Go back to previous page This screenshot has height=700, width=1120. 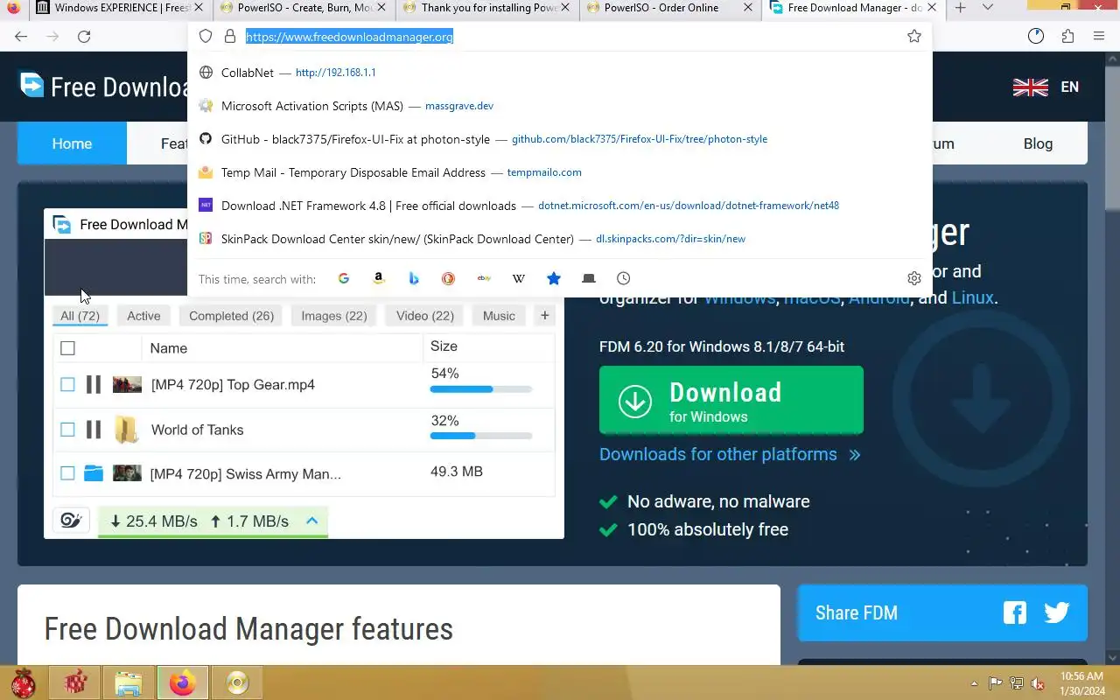tap(21, 37)
